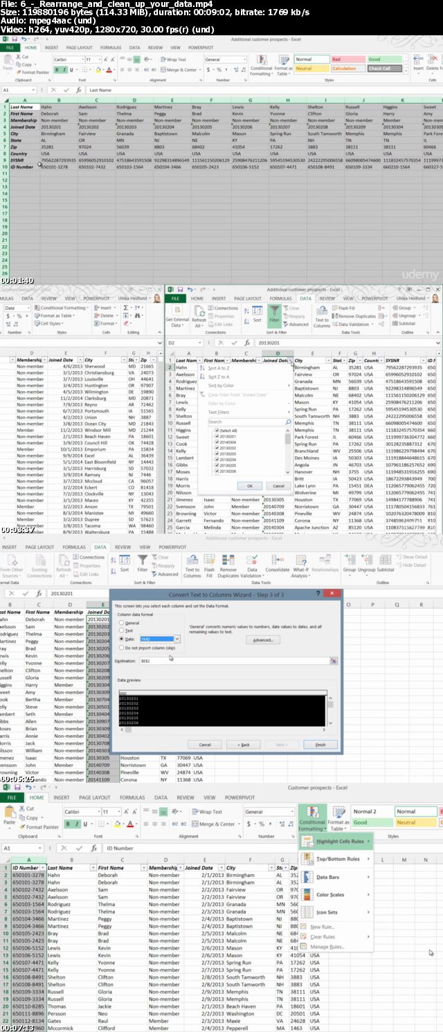Open POWERPIVOT tab in Customer prospects window
The width and height of the screenshot is (443, 1032).
pos(240,797)
